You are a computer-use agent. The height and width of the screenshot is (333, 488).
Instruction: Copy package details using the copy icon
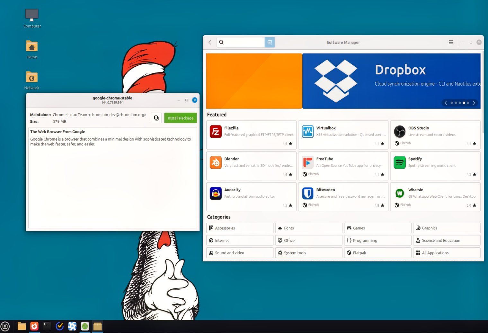[x=156, y=118]
